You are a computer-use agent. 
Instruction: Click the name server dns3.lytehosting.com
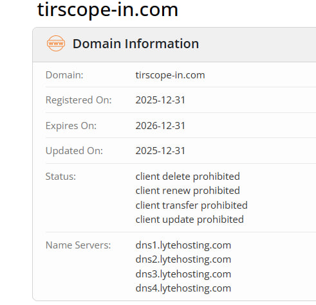(183, 274)
